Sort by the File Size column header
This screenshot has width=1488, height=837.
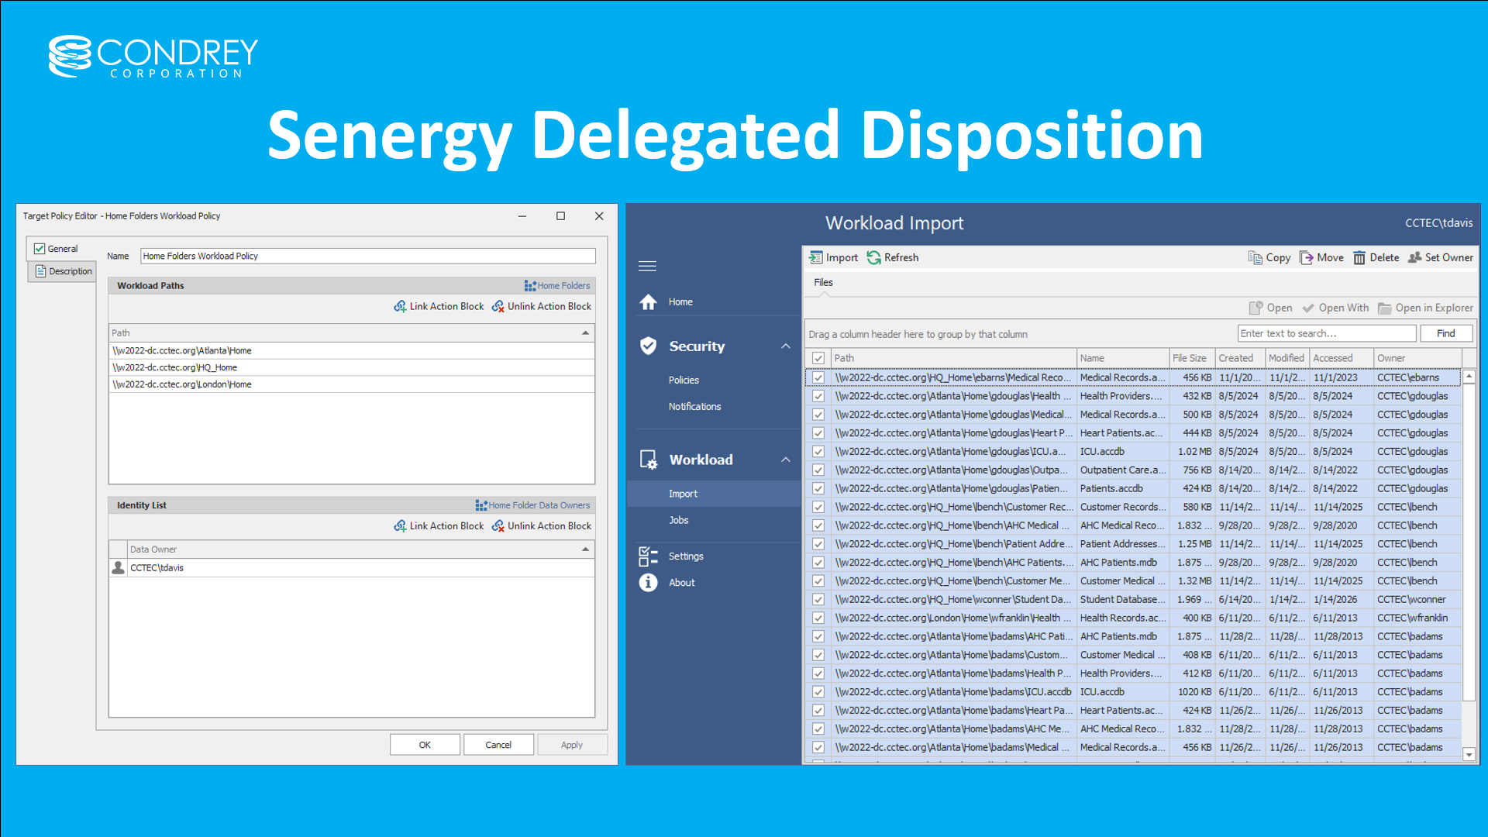pos(1191,358)
